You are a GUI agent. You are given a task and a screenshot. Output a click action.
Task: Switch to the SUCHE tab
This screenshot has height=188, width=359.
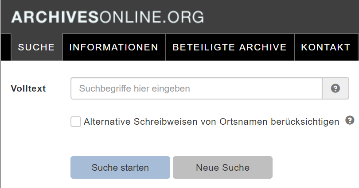click(36, 47)
